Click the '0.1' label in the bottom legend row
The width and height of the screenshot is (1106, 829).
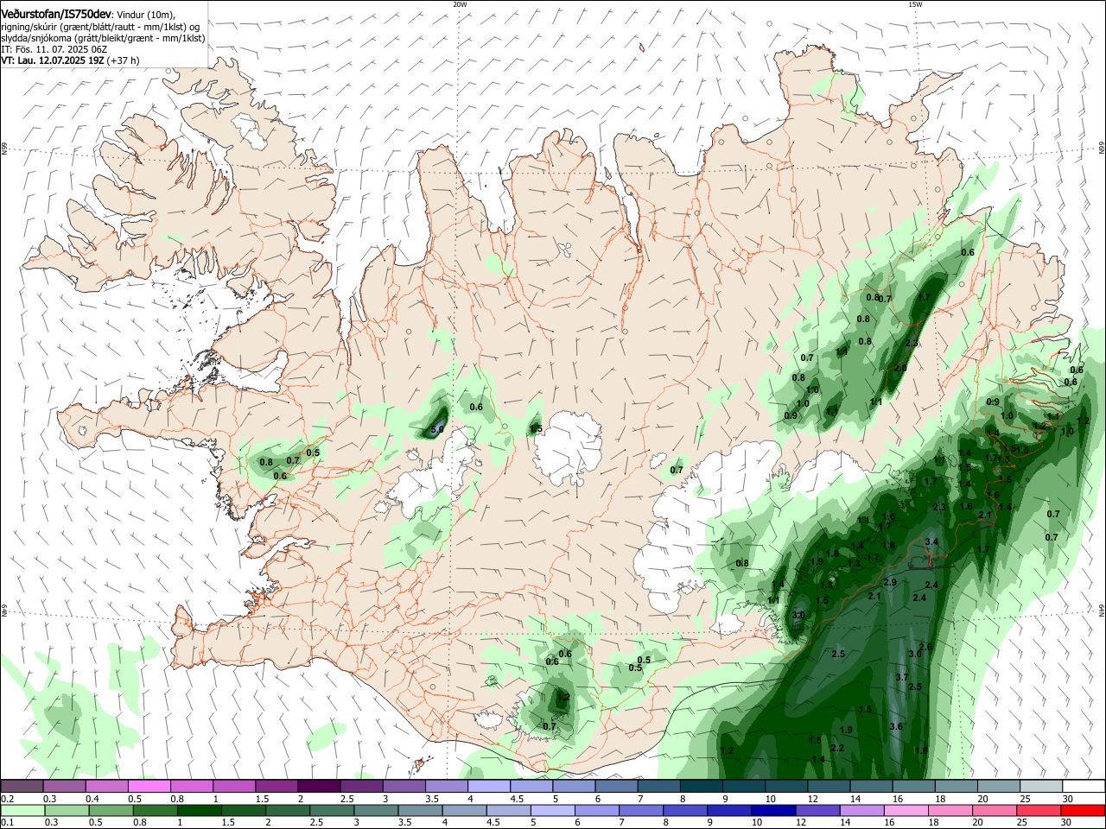tap(8, 822)
